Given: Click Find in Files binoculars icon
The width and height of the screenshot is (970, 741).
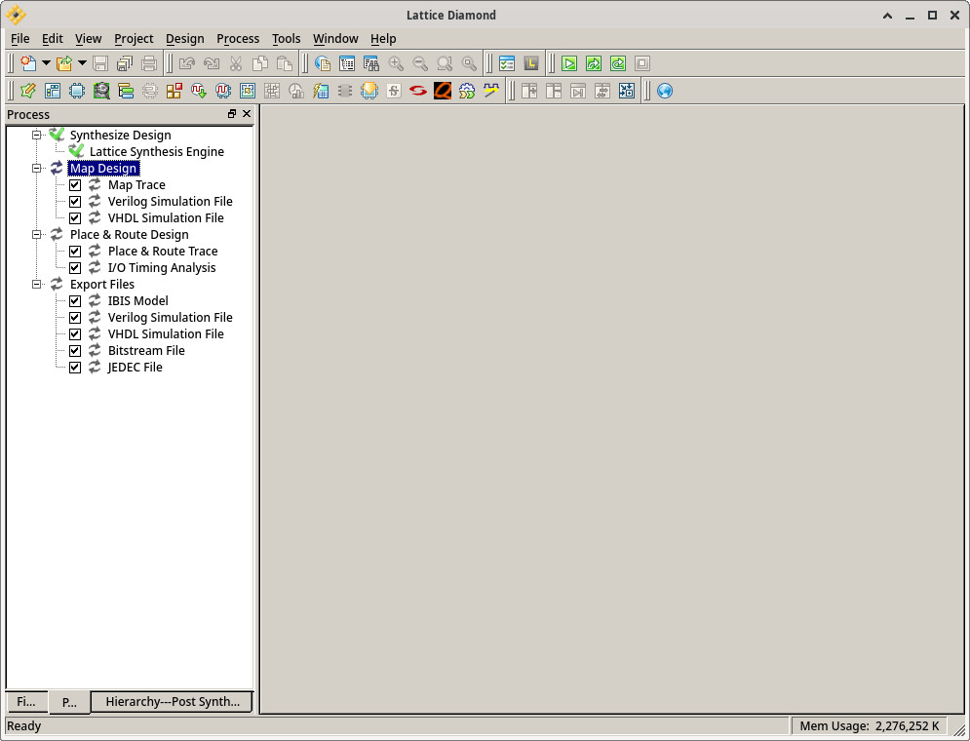Looking at the screenshot, I should pyautogui.click(x=371, y=63).
